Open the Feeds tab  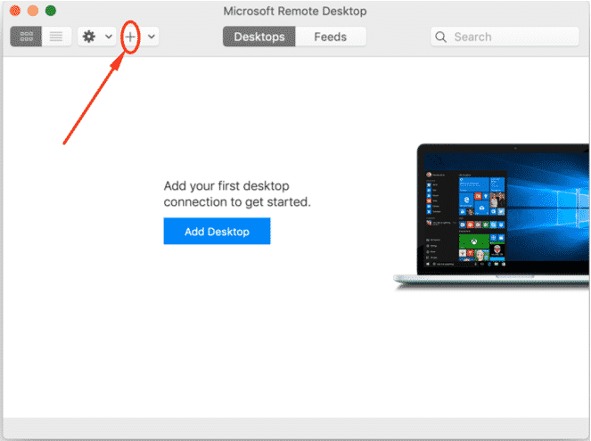point(329,37)
